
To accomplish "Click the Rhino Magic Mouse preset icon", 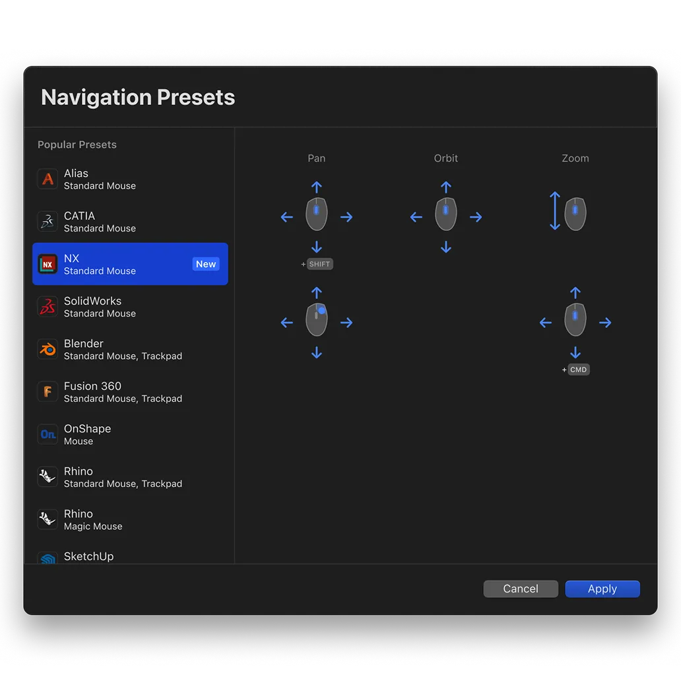I will (x=48, y=519).
